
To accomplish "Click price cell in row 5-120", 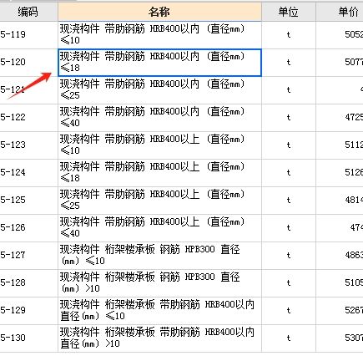I will (x=340, y=63).
